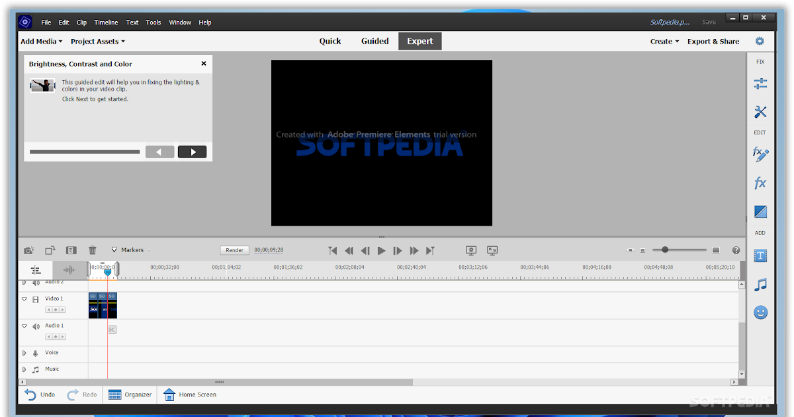Click the timeline horizontal scrollbar
The width and height of the screenshot is (794, 417).
pos(219,382)
